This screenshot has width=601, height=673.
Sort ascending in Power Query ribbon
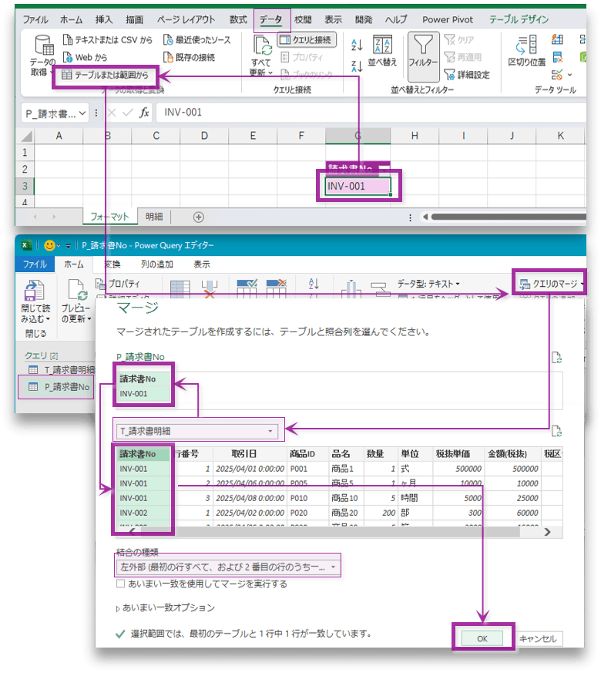coord(314,284)
